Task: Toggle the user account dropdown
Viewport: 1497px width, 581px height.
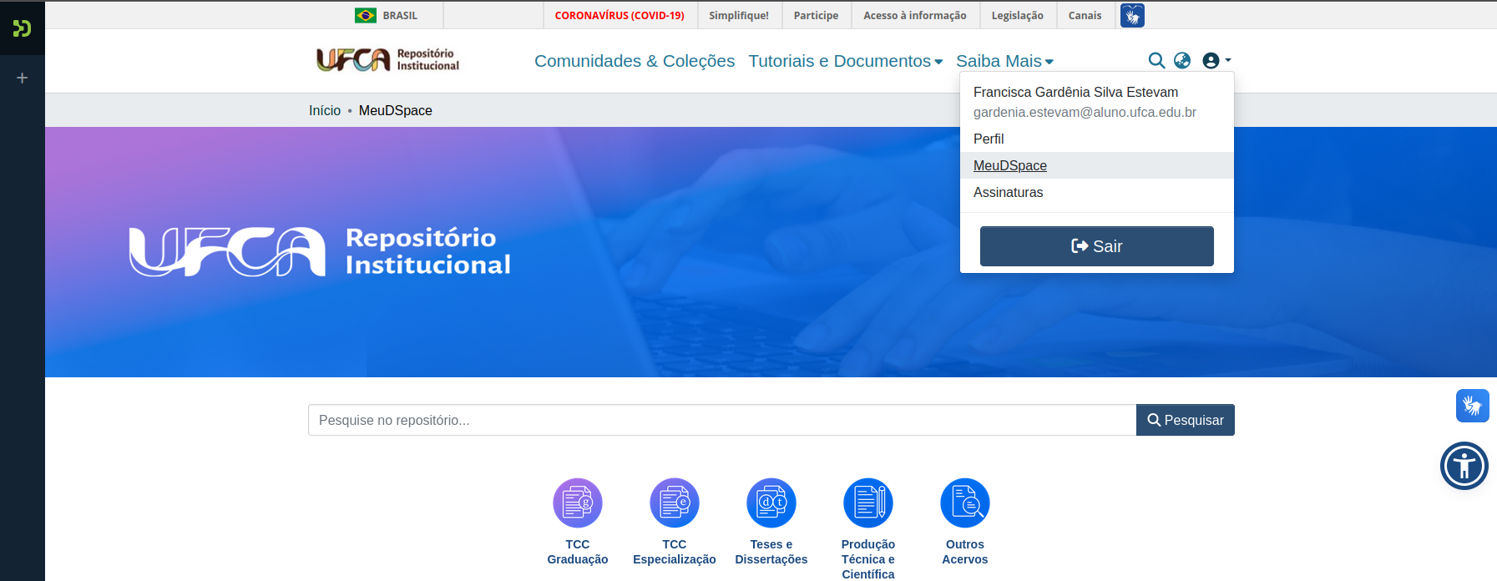Action: [x=1216, y=60]
